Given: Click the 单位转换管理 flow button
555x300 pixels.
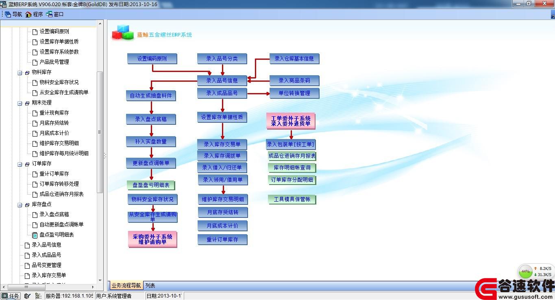Looking at the screenshot, I should point(294,93).
